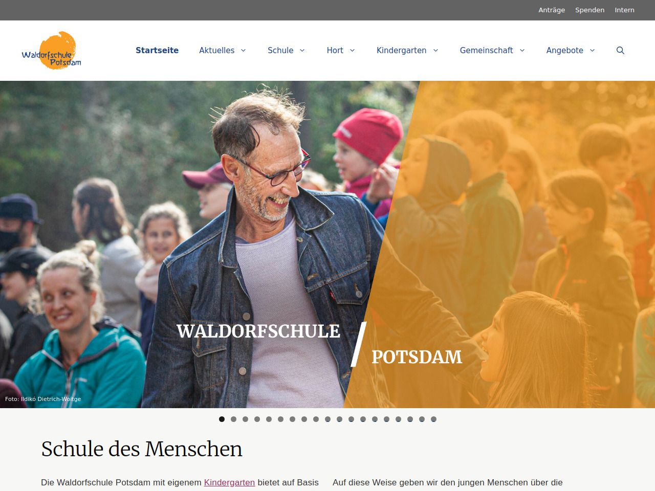Screen dimensions: 655x491
Task: Open the Intern login link
Action: (x=624, y=10)
